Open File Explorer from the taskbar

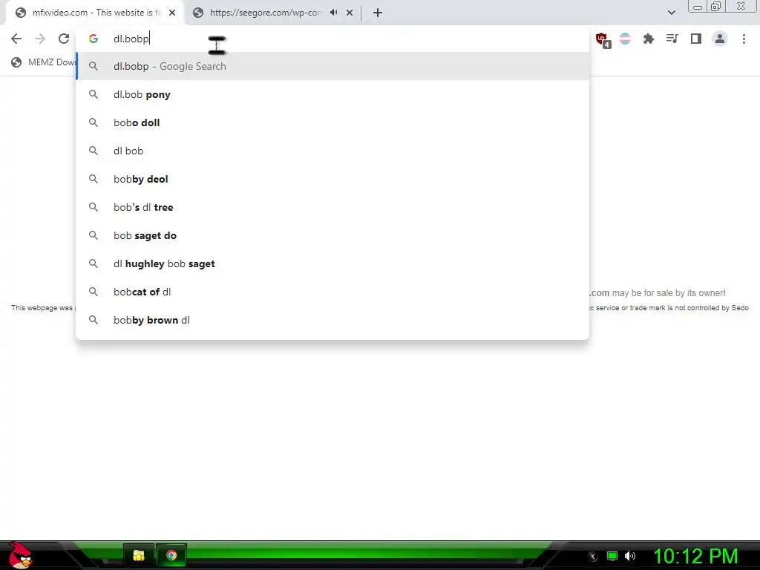pyautogui.click(x=139, y=555)
